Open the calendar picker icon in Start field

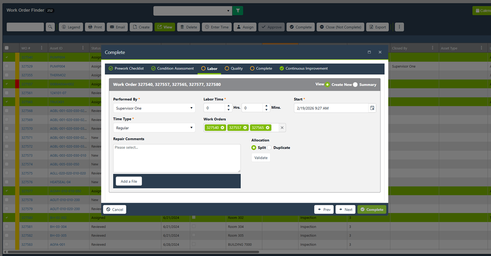click(x=372, y=108)
